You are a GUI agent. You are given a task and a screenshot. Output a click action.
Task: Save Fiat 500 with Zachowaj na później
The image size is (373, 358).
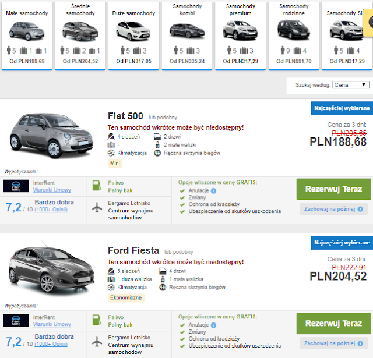tap(333, 209)
